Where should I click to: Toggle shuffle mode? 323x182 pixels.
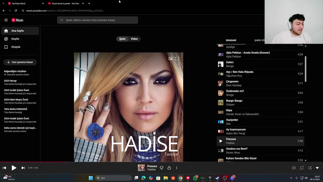tap(310, 168)
